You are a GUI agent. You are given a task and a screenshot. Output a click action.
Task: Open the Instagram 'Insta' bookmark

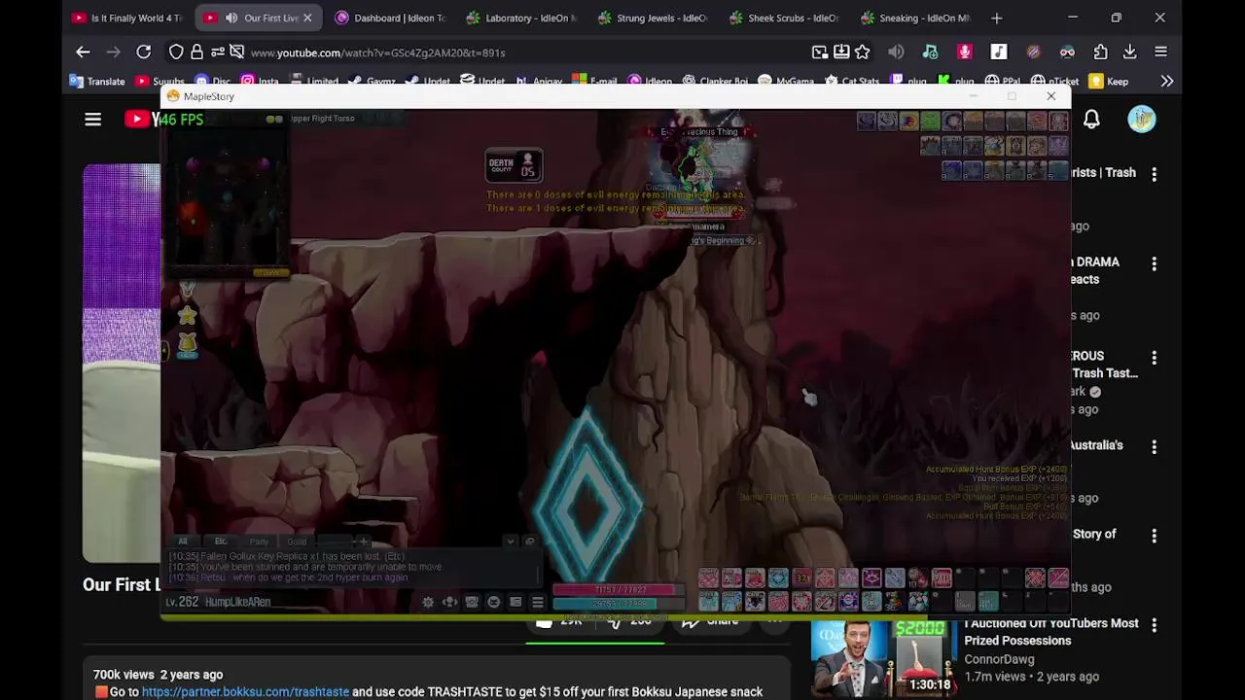pos(260,82)
